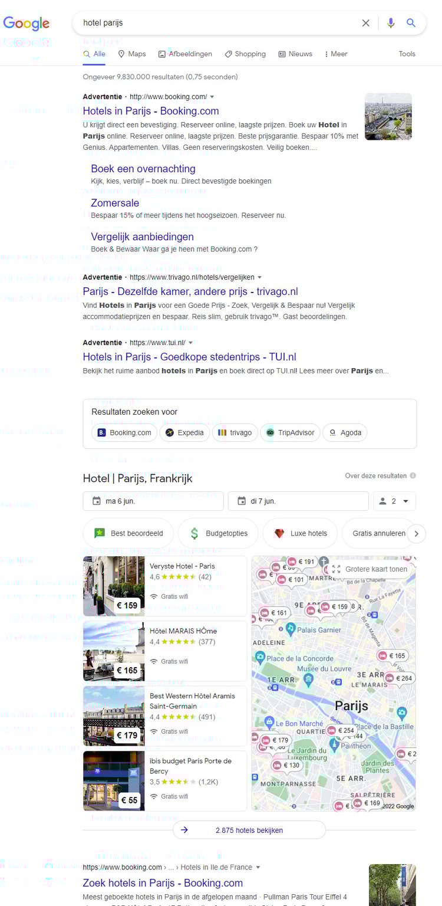Select the Agoda search chip
The height and width of the screenshot is (906, 442).
[x=345, y=432]
